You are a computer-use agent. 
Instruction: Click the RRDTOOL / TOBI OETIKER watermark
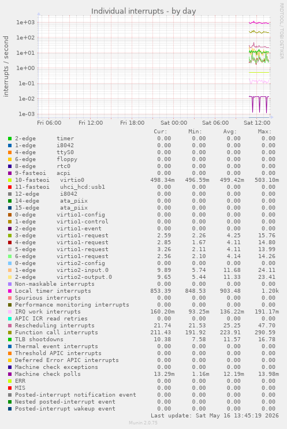click(x=281, y=31)
